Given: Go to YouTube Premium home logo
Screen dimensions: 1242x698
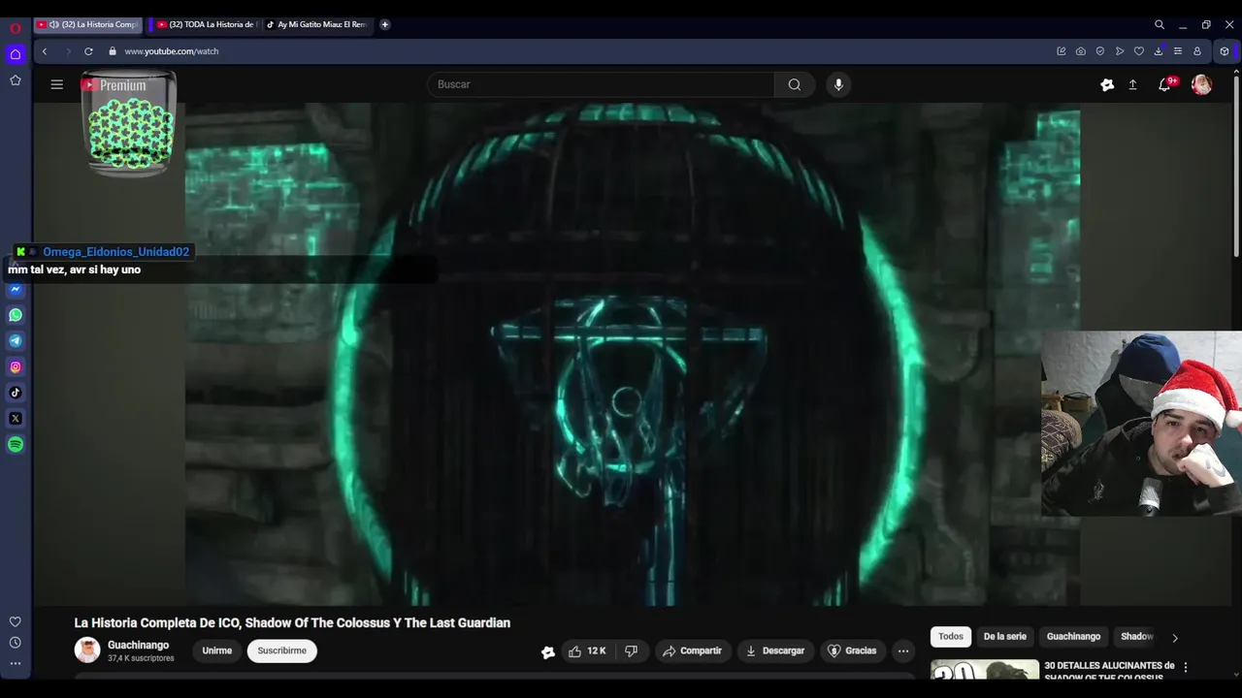Looking at the screenshot, I should 114,85.
